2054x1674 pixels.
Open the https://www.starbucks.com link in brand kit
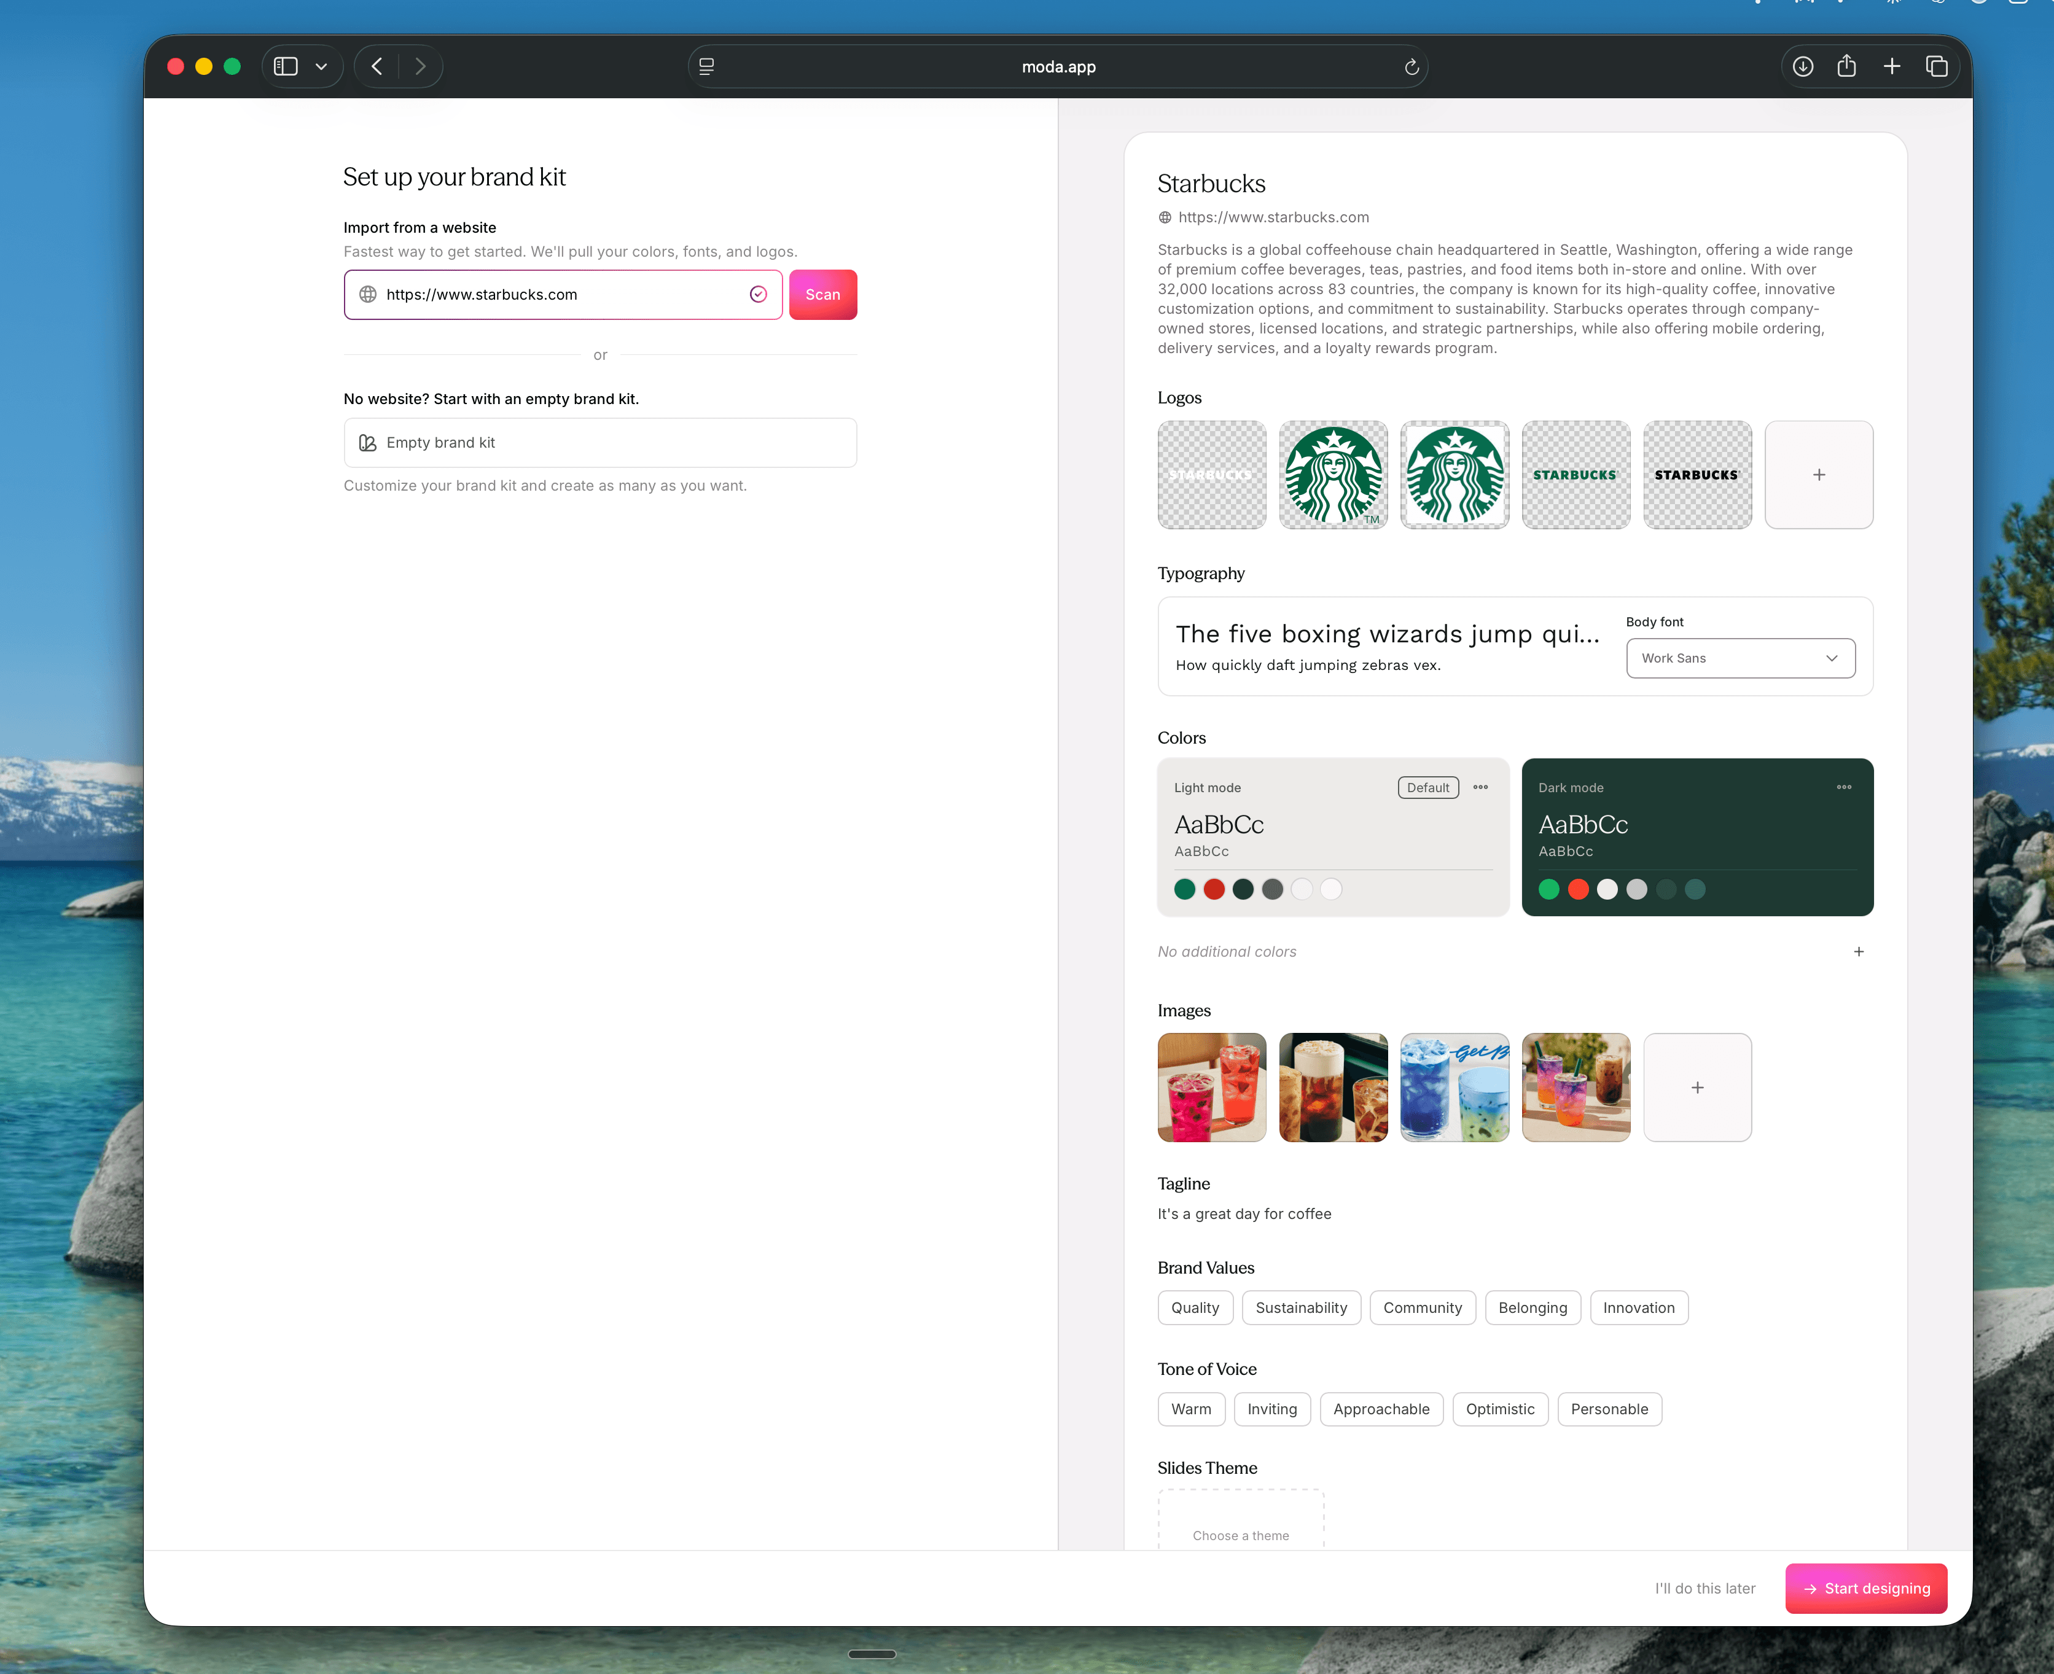(x=1273, y=217)
